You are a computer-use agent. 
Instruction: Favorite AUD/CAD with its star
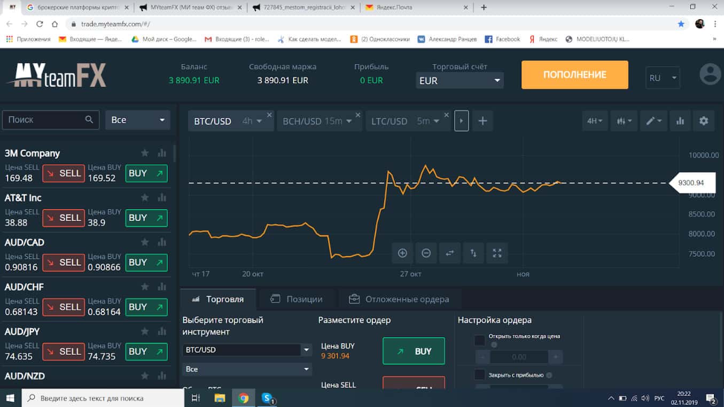click(145, 242)
